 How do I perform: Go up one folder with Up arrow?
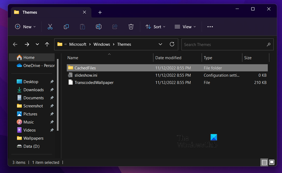tap(47, 44)
